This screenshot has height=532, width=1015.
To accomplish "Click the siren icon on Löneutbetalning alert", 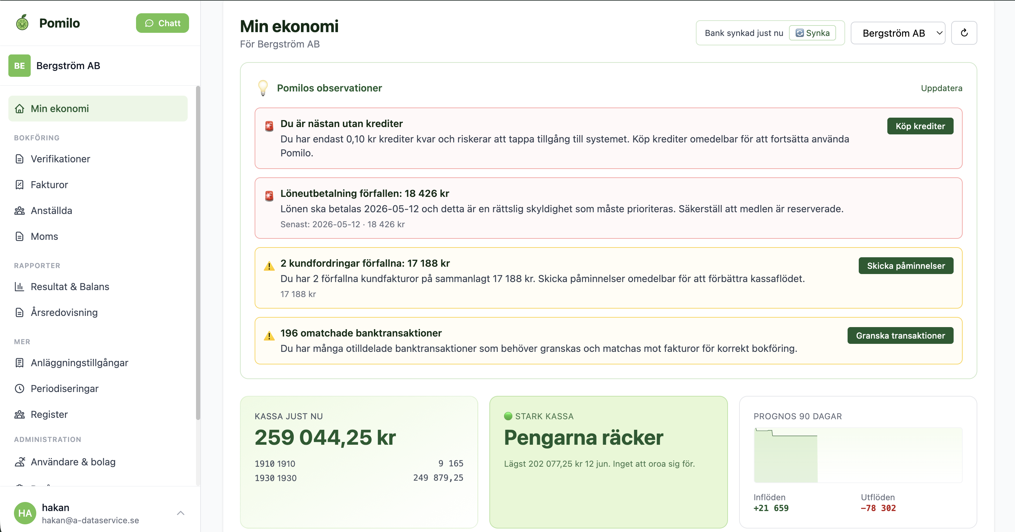I will coord(269,195).
